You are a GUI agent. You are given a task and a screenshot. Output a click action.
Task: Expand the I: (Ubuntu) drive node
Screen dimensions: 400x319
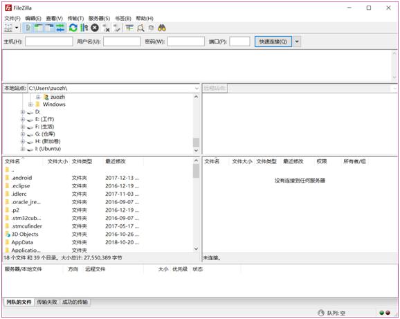click(x=23, y=149)
